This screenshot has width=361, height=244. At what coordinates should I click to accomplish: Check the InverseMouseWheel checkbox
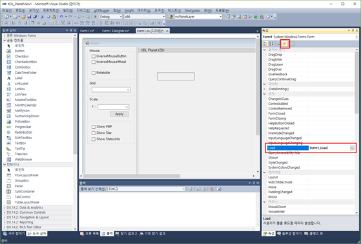click(x=94, y=62)
